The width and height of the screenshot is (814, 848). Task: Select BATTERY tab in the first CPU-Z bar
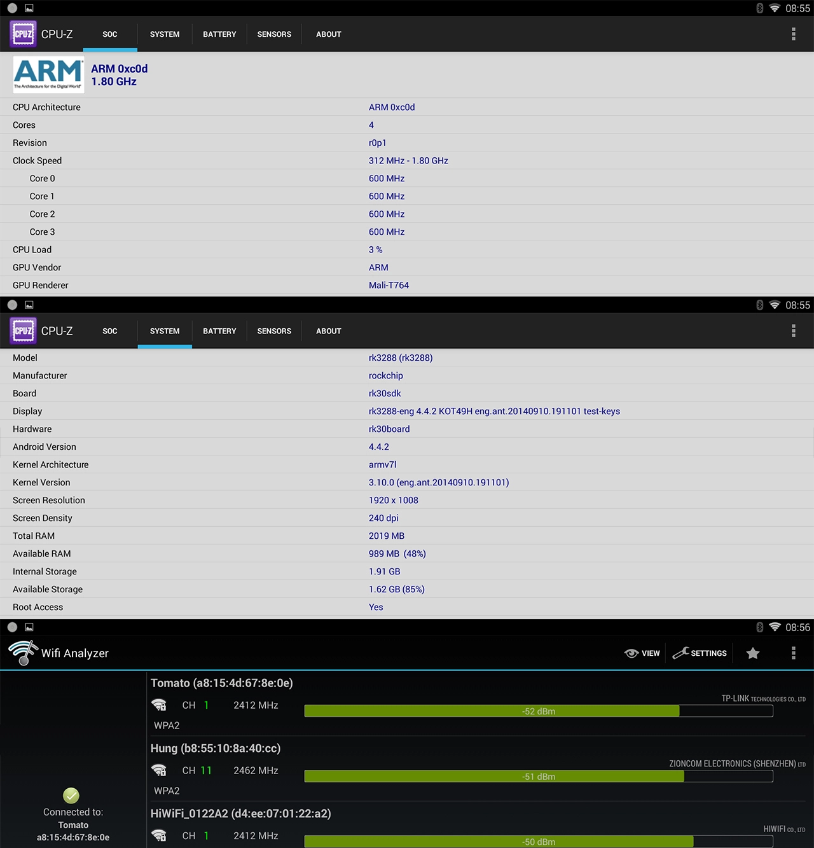coord(219,34)
